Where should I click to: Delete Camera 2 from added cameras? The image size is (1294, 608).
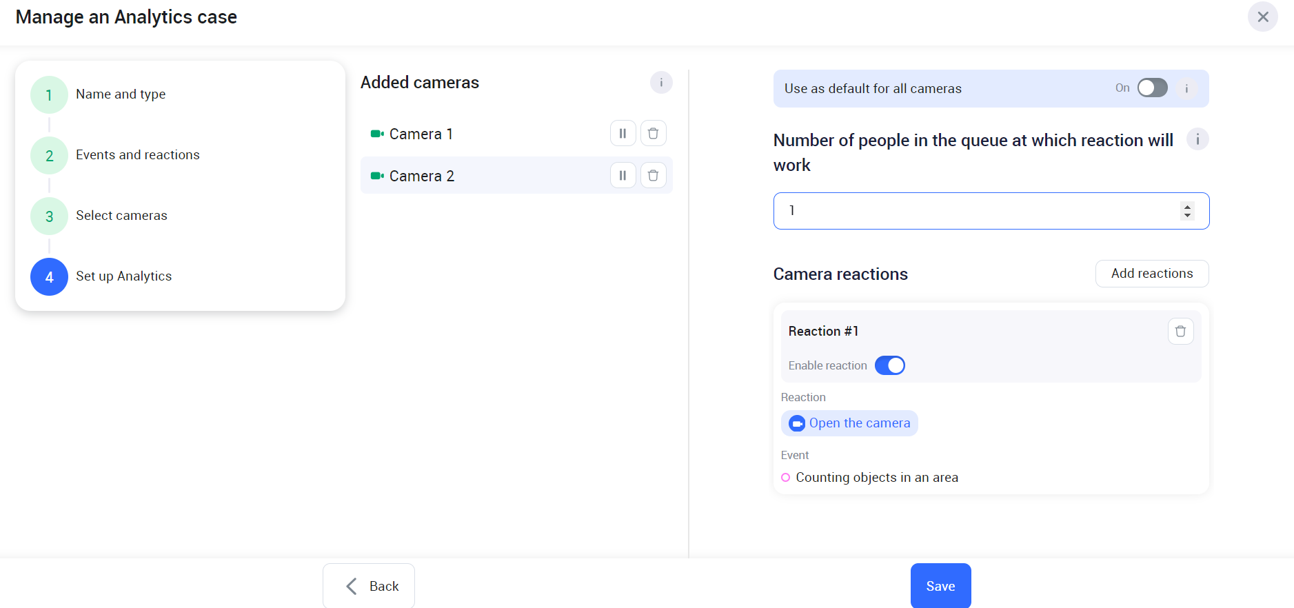tap(653, 175)
